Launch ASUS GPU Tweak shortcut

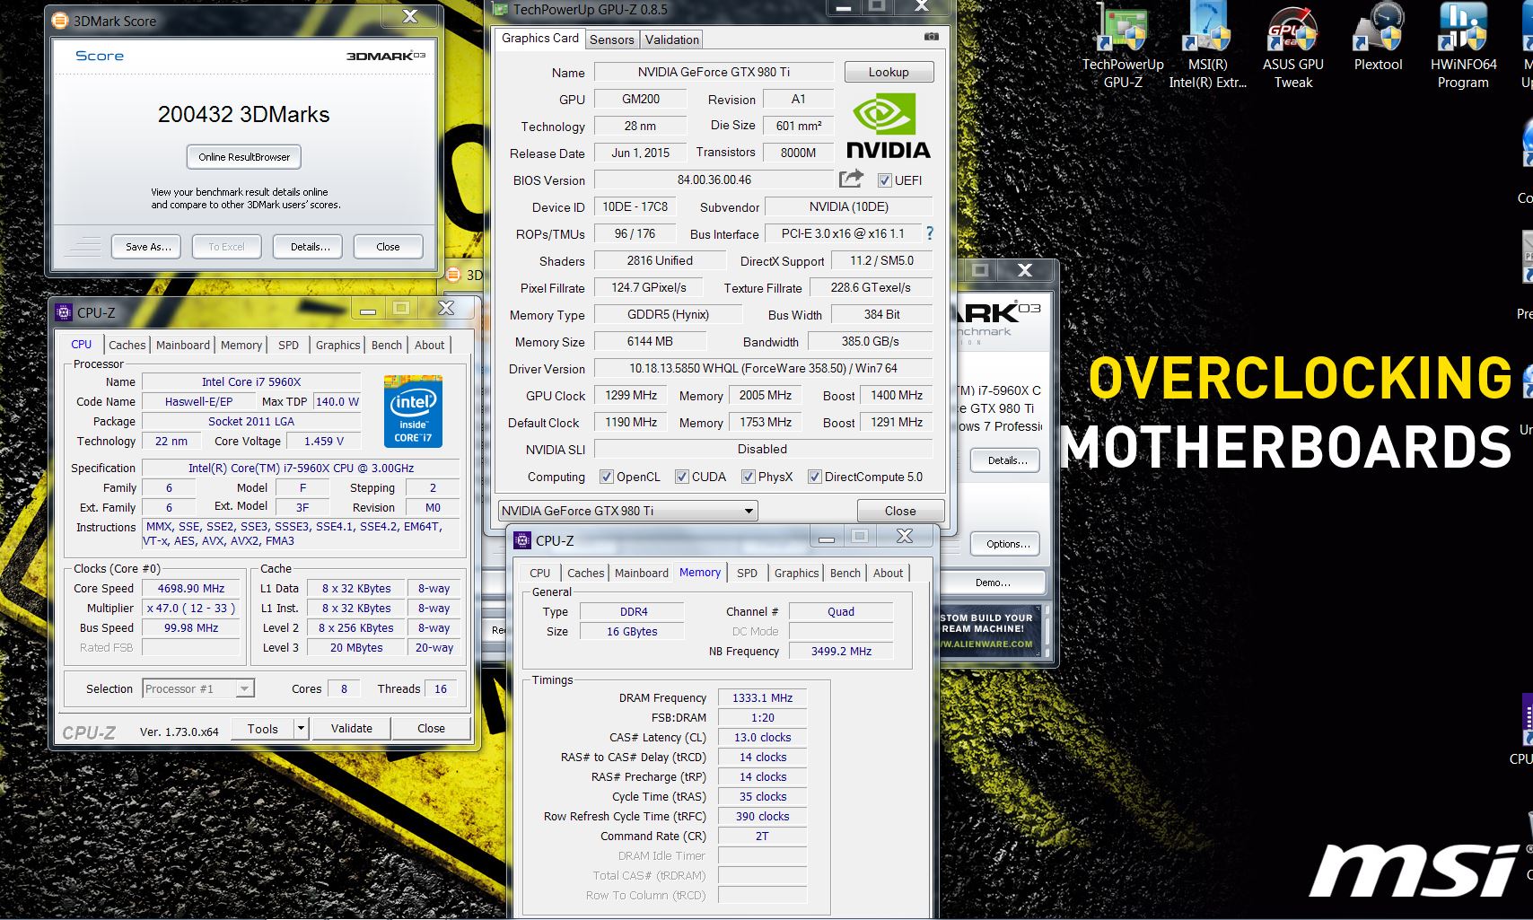pos(1292,45)
